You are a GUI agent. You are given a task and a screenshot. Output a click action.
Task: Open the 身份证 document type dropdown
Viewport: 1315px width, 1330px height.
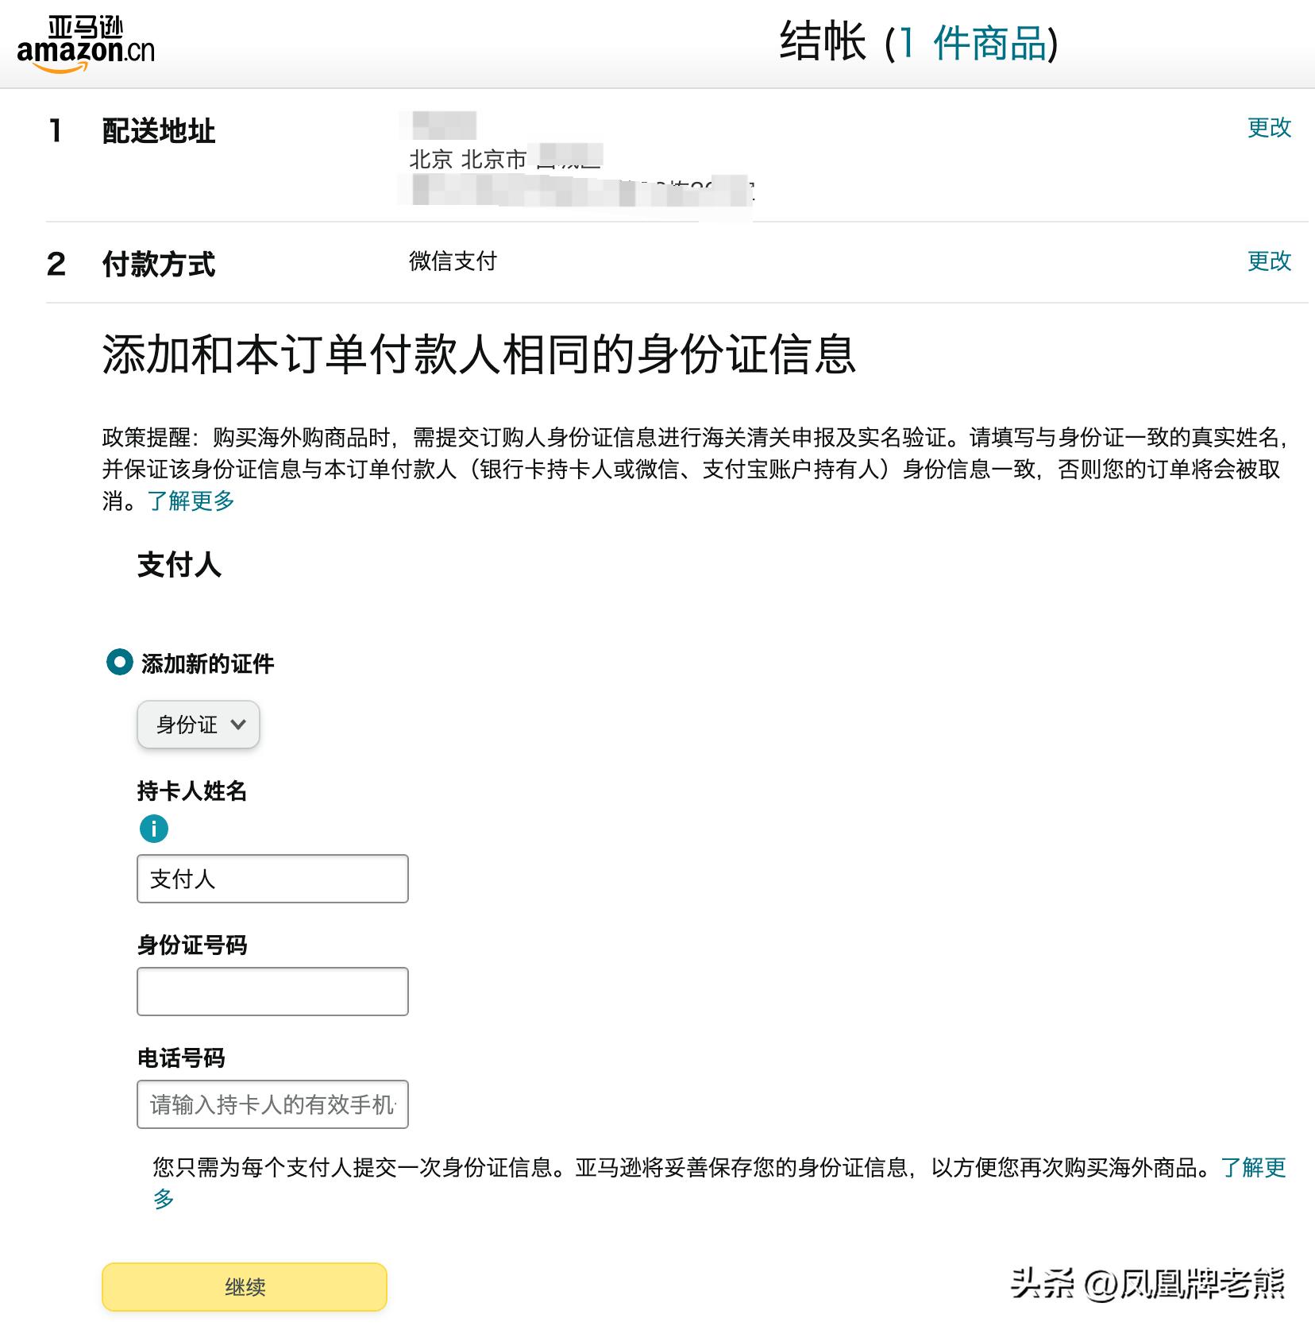[x=197, y=724]
